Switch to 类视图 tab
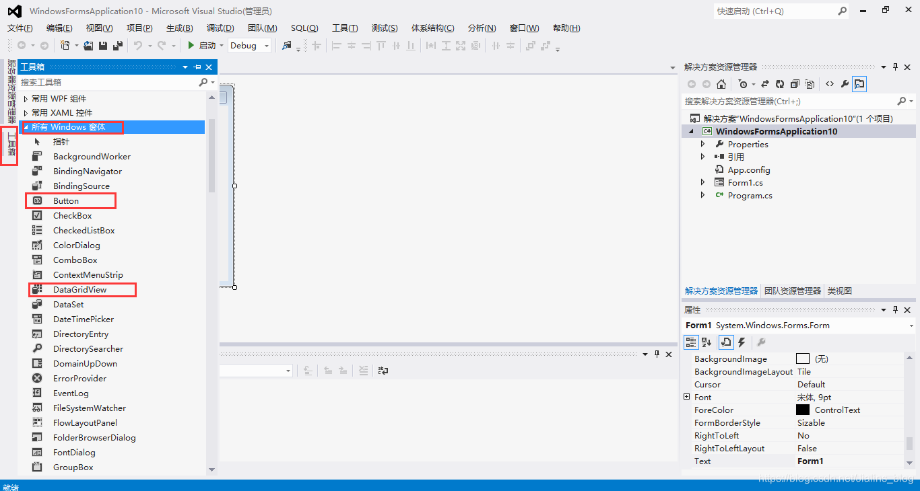 coord(840,291)
